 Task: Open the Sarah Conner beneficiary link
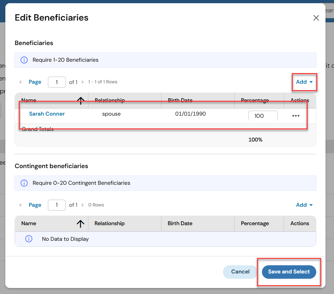click(47, 114)
